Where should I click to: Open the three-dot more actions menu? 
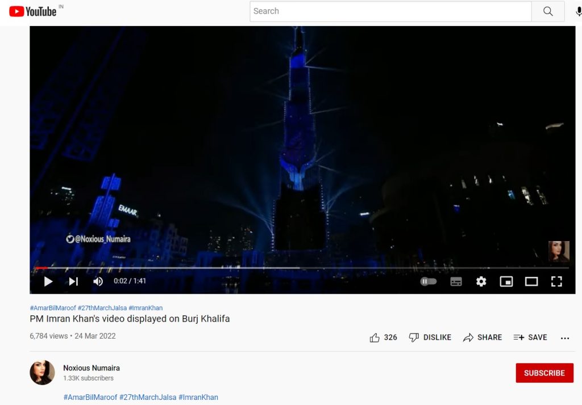565,338
